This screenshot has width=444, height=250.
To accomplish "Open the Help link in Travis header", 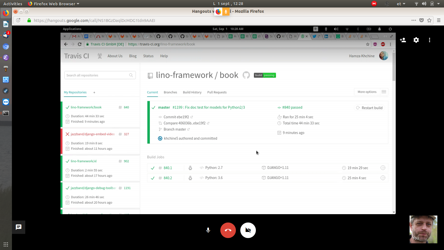I will 164,56.
